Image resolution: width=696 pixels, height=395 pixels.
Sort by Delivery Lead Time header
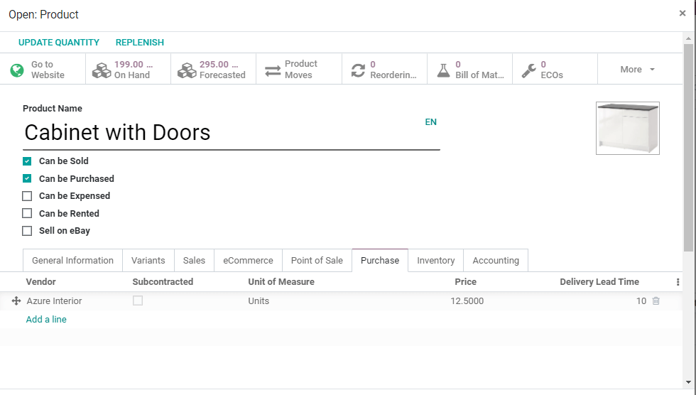599,282
